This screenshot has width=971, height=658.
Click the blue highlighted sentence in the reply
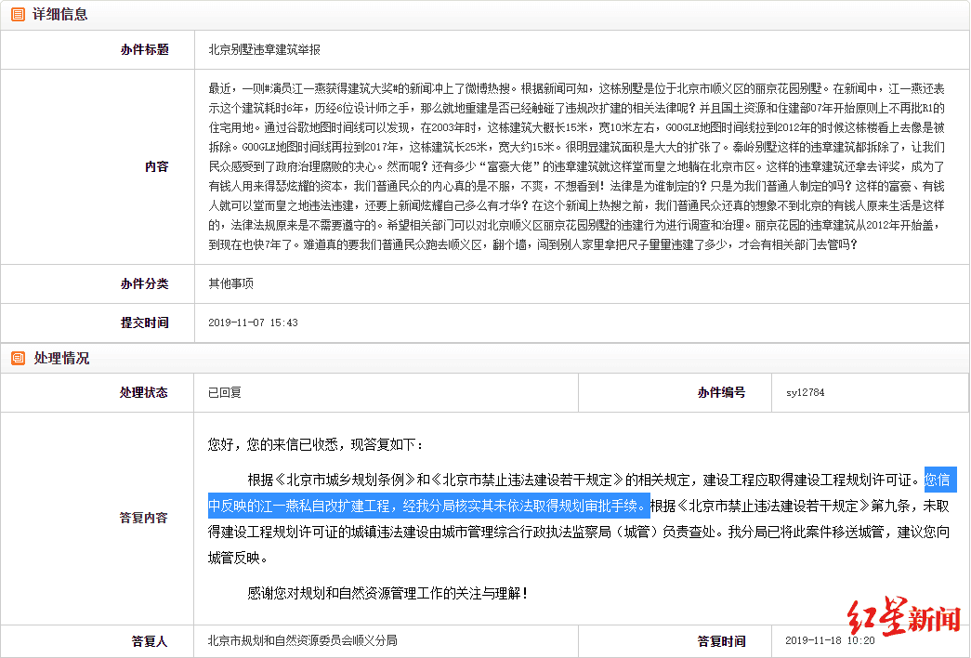click(x=428, y=506)
